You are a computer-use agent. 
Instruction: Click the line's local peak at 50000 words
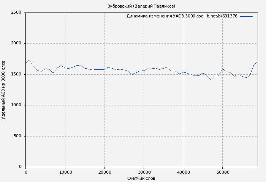point(223,69)
